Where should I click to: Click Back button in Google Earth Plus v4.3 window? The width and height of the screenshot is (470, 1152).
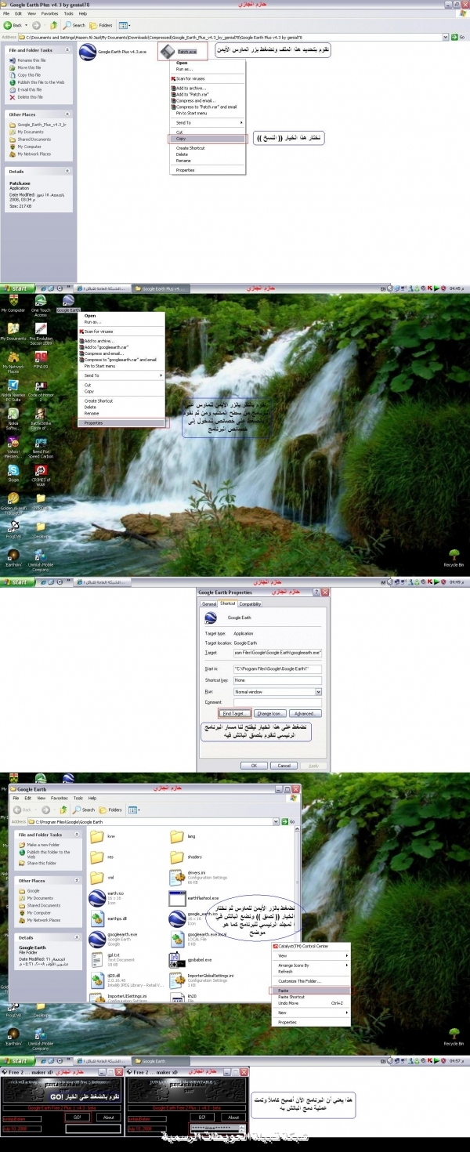14,25
